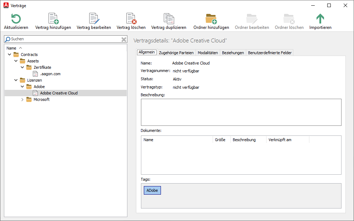Collapse the Adobe folder node

pos(22,87)
